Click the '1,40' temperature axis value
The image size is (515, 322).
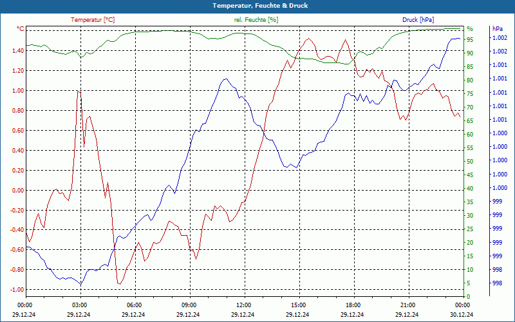click(18, 51)
